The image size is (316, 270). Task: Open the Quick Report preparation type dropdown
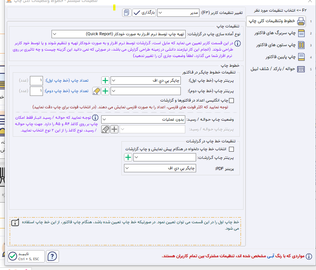[x=118, y=34]
